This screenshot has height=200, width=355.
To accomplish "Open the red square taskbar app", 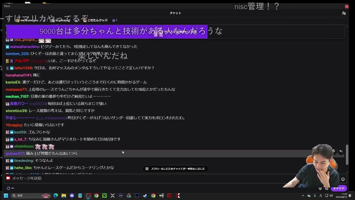I will (169, 196).
